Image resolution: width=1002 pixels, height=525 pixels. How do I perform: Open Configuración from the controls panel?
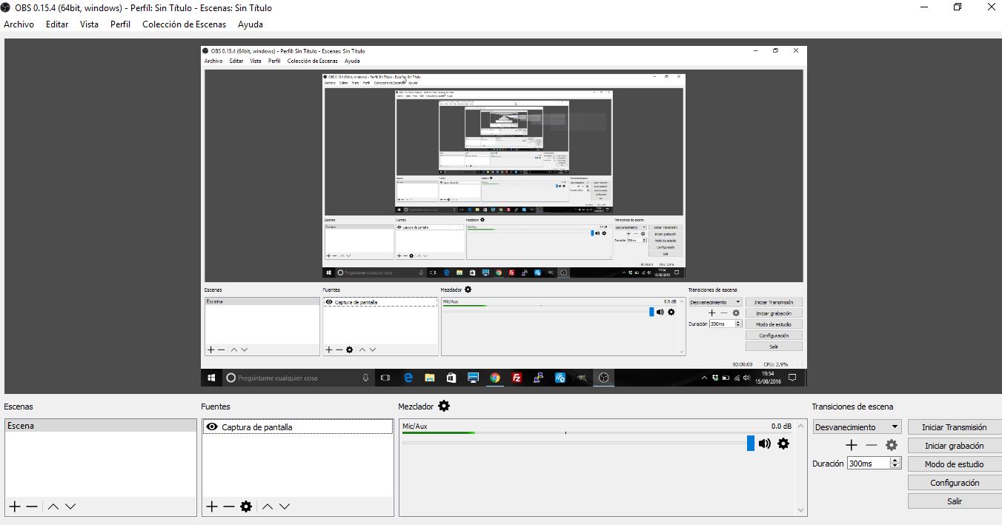[x=954, y=483]
